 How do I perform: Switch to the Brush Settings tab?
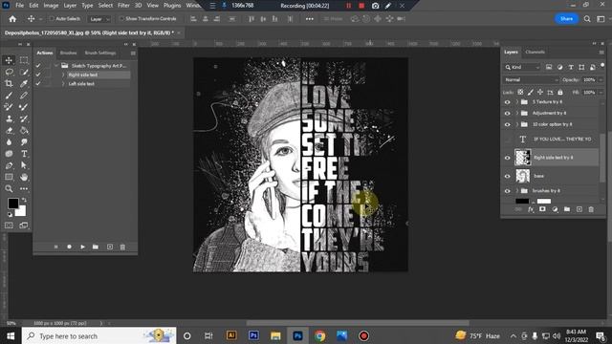point(100,53)
